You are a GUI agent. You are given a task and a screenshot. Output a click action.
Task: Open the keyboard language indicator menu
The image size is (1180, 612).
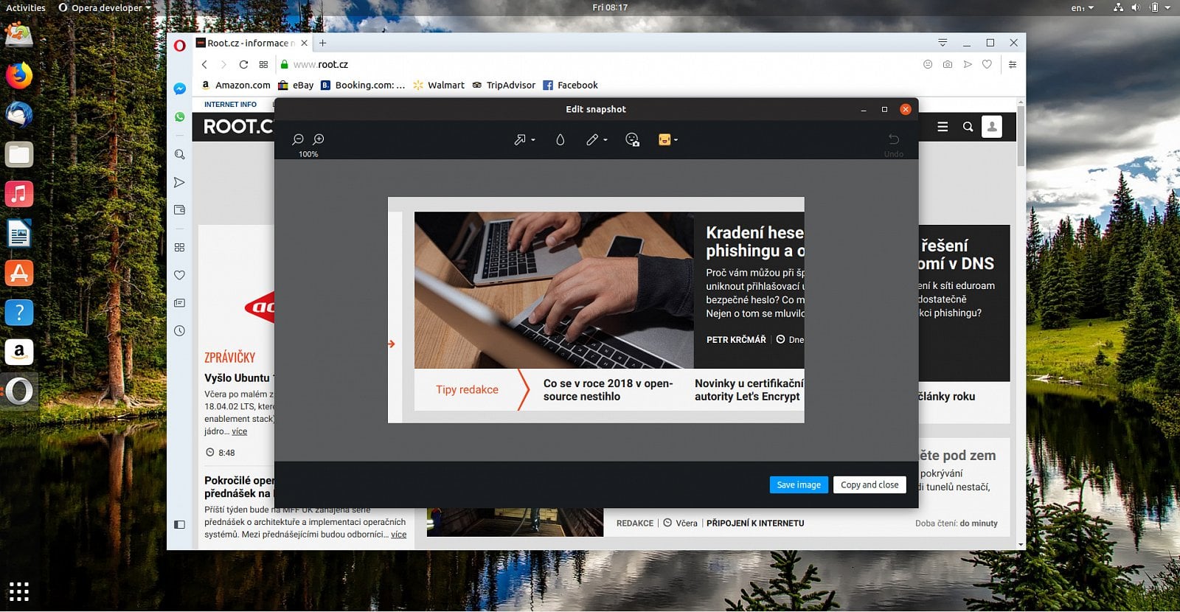1083,7
